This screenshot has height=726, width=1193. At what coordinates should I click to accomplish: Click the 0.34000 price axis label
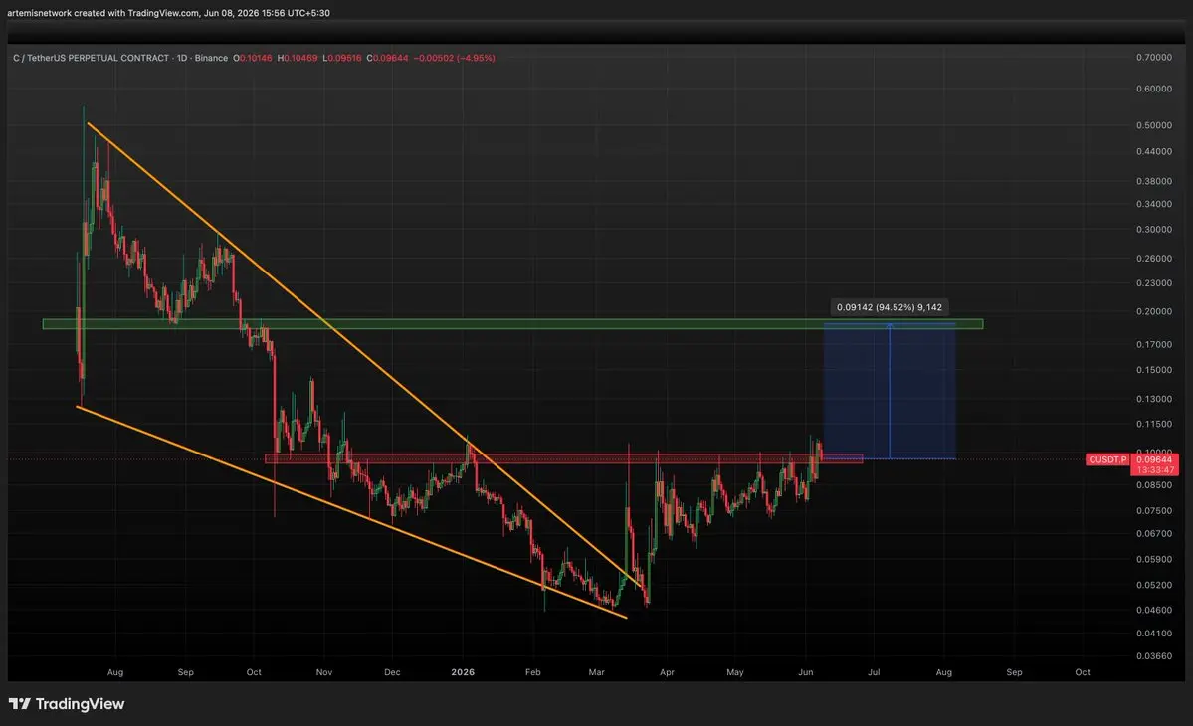pos(1153,205)
